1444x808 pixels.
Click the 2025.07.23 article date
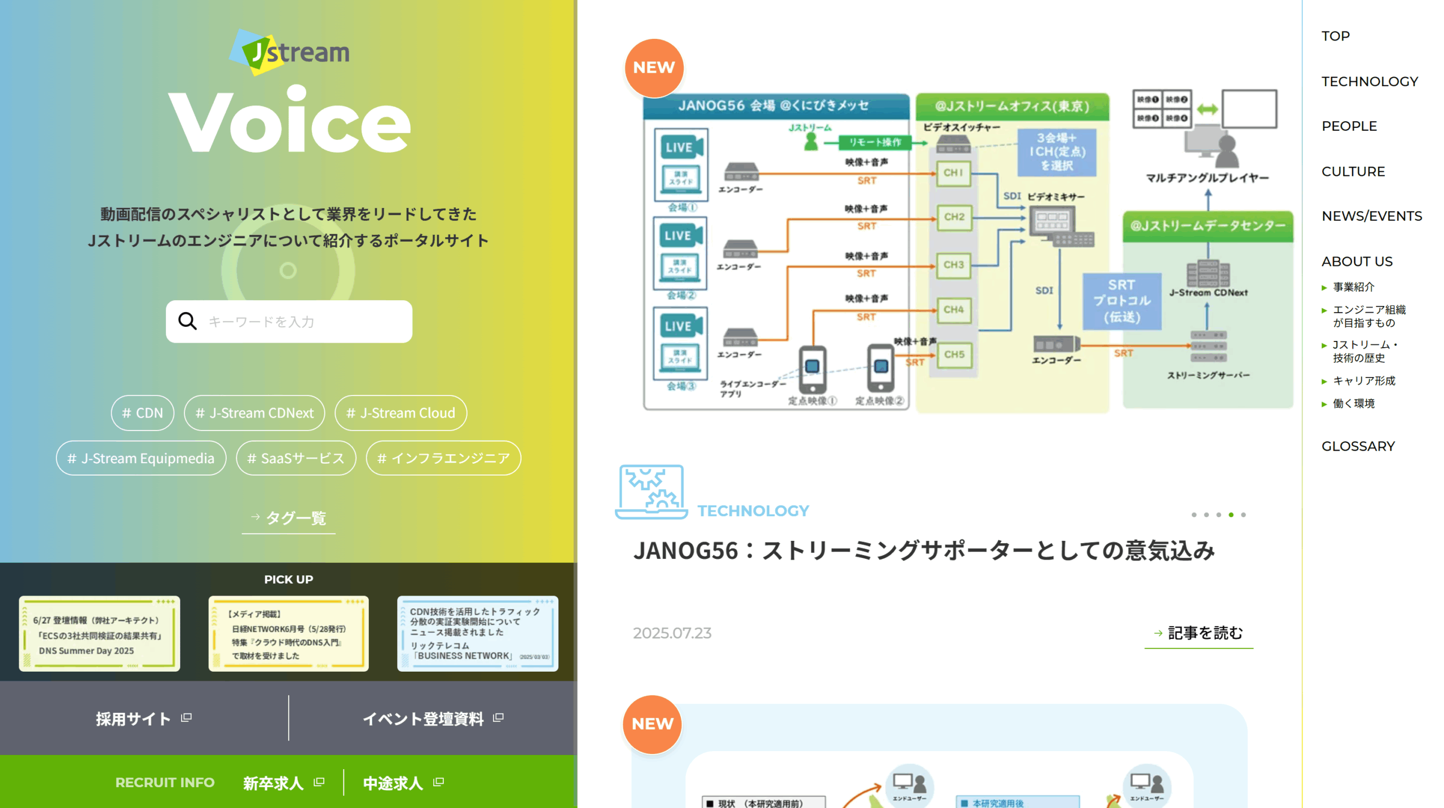[672, 633]
